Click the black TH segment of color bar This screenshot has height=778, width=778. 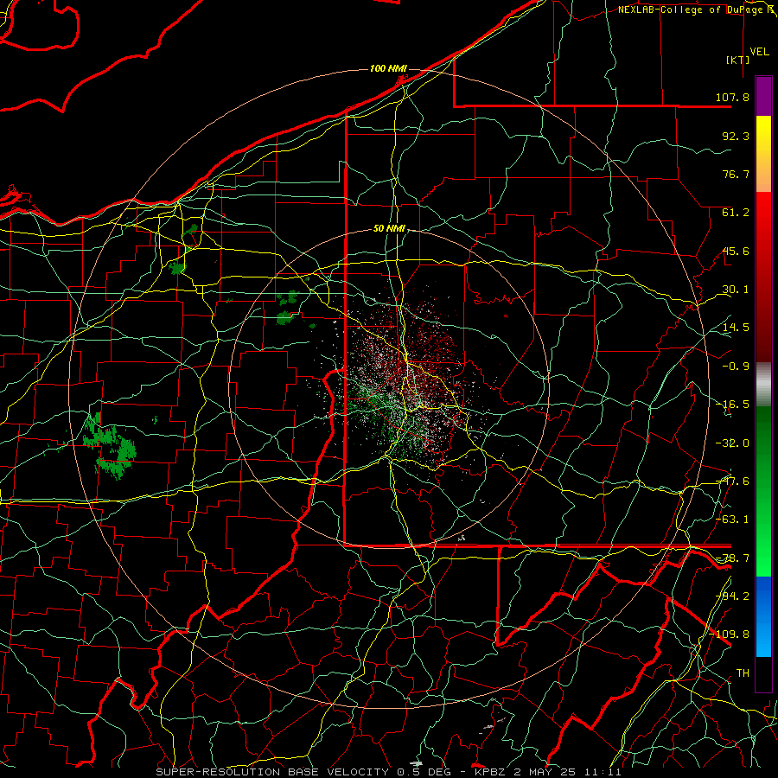(763, 673)
